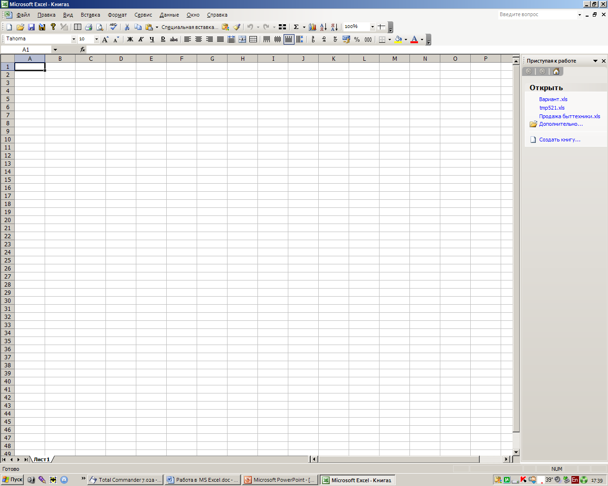Open the Ask a Question box dropdown

(x=579, y=15)
